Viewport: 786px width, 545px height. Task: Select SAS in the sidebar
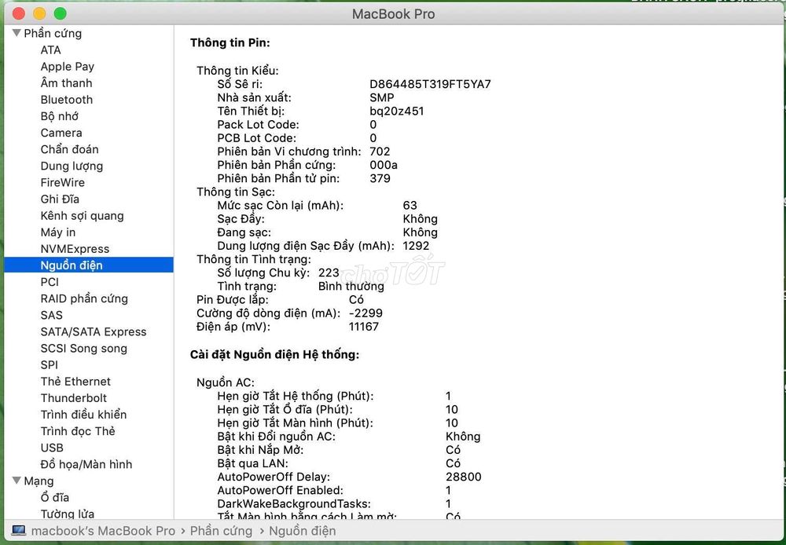click(52, 315)
